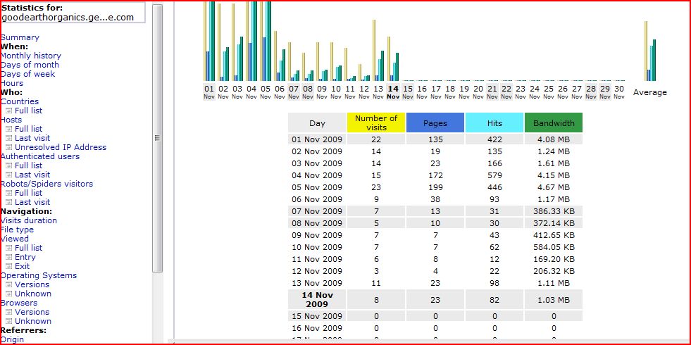Click the cyan Hits column header

tap(494, 123)
